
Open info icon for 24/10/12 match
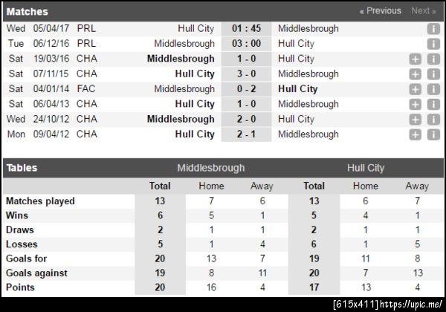coord(433,120)
